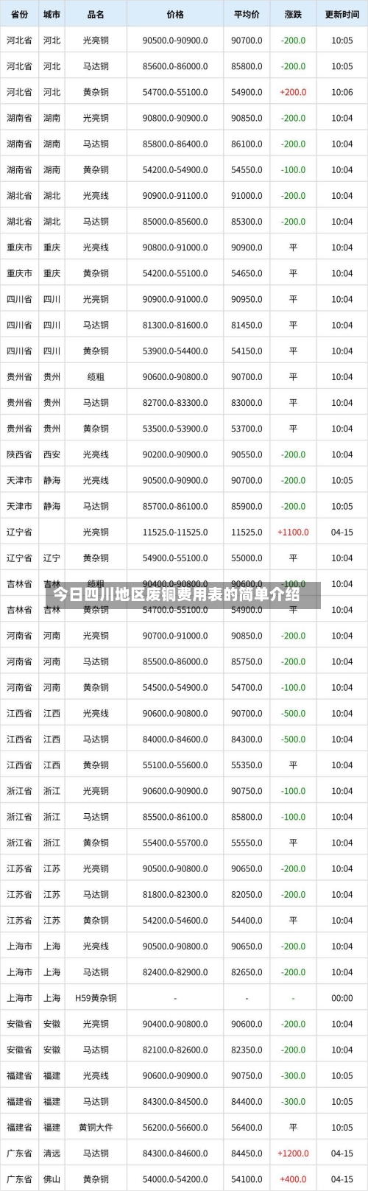368x1191 pixels.
Task: Click the 佛山 city cell
Action: click(x=52, y=1179)
